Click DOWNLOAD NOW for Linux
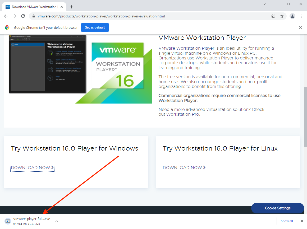This screenshot has height=229, width=307. [x=184, y=167]
